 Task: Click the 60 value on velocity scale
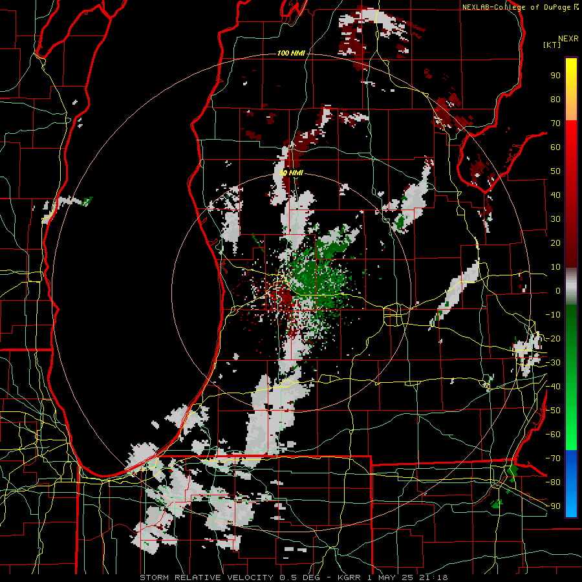555,147
